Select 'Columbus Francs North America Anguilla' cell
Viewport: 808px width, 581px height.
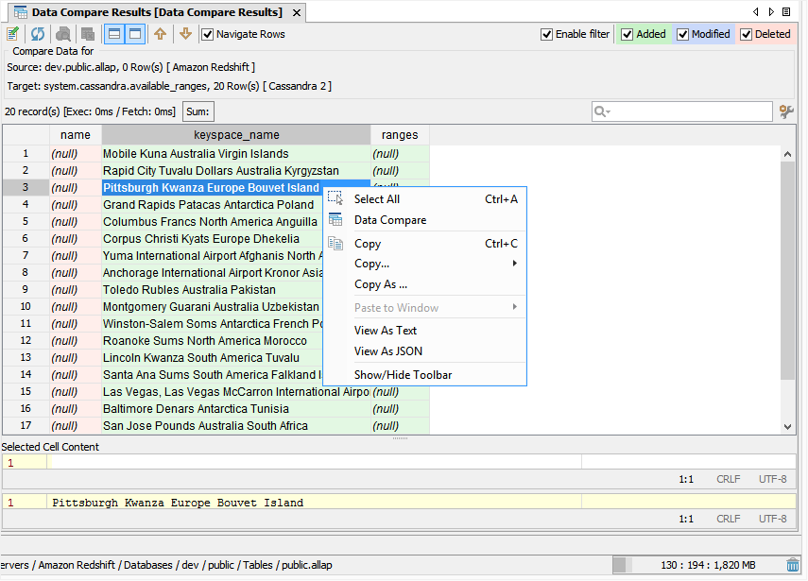coord(213,221)
